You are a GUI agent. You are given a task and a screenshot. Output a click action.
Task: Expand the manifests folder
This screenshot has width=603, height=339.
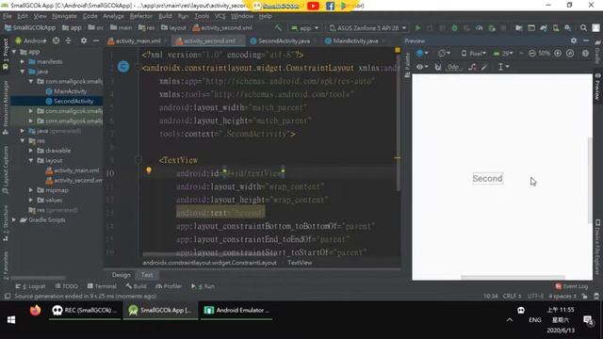coord(23,61)
